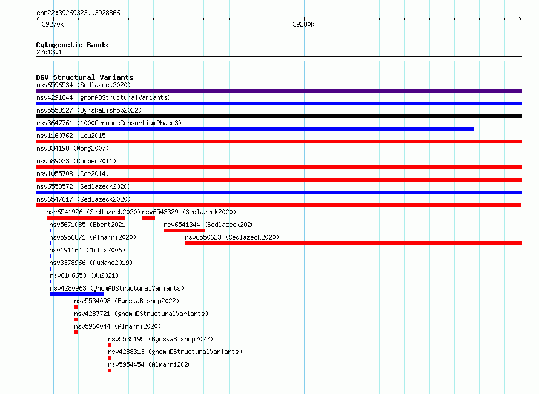Click nsv4288313 (gnomADStructuralVariants) label
The height and width of the screenshot is (394, 539).
[x=175, y=352]
